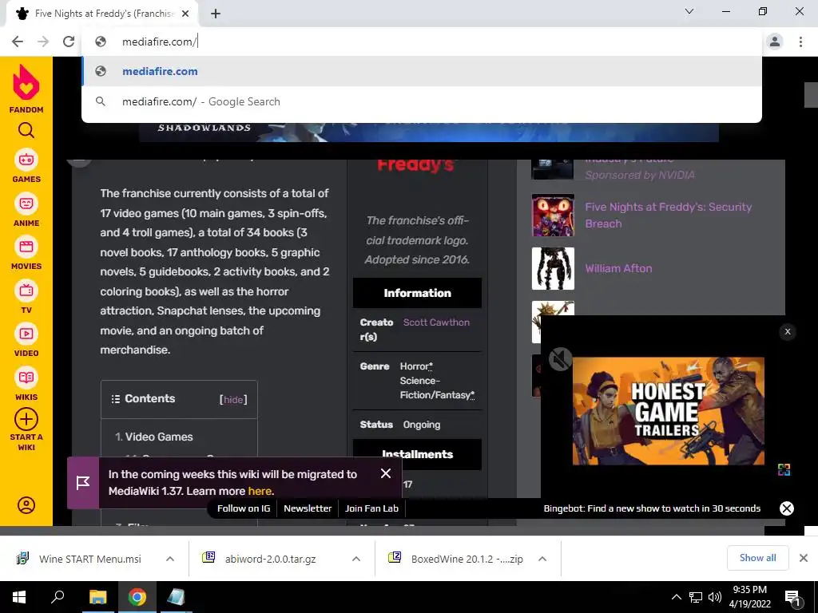Screen dimensions: 818x613
Task: Reload the page with refresh icon
Action: pyautogui.click(x=69, y=42)
